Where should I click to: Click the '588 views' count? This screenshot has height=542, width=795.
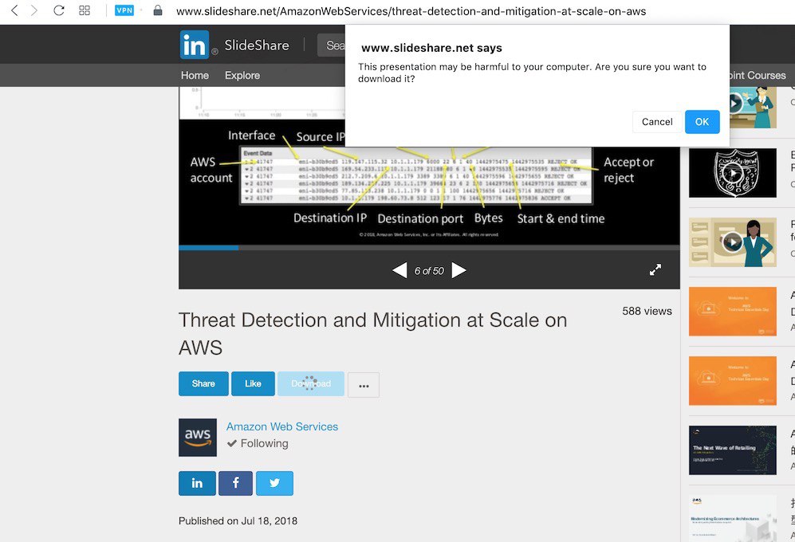647,312
